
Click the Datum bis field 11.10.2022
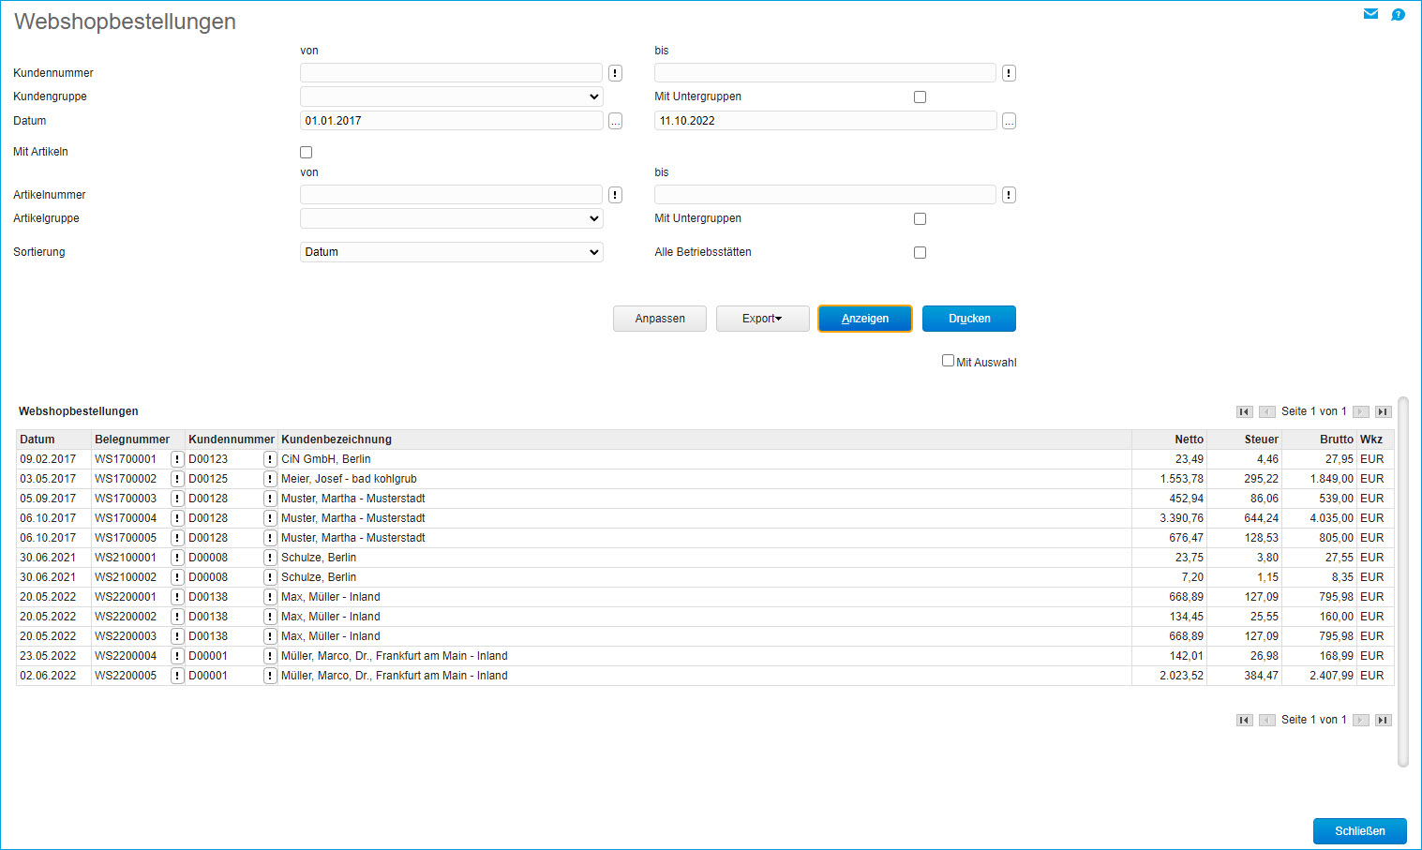825,121
